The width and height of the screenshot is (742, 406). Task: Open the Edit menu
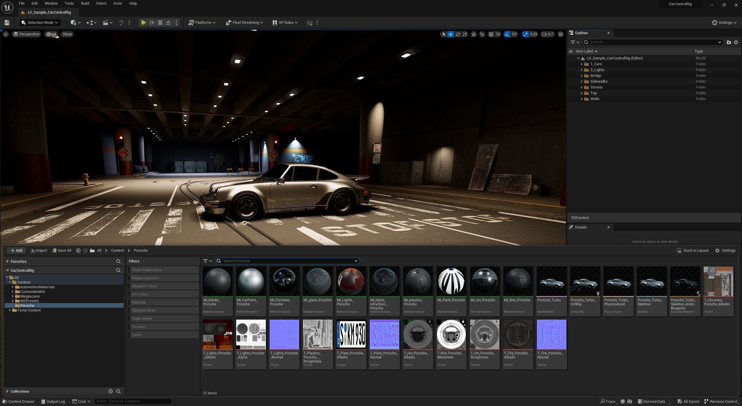click(35, 3)
